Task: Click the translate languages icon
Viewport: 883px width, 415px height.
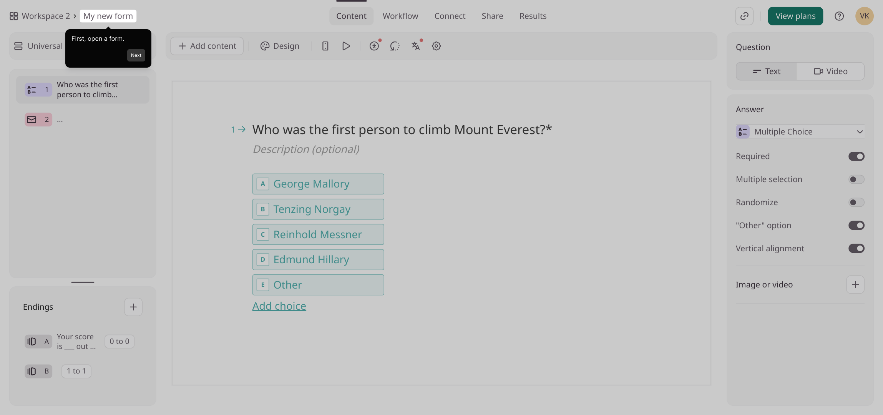Action: pos(415,46)
